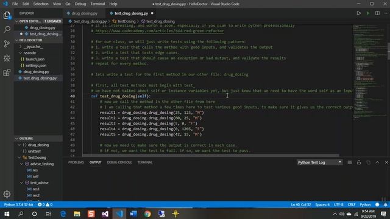Open Visual Studio purple icon on taskbar
390x219 pixels.
pyautogui.click(x=105, y=214)
